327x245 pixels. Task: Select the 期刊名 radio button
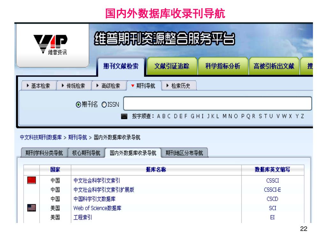pos(79,104)
